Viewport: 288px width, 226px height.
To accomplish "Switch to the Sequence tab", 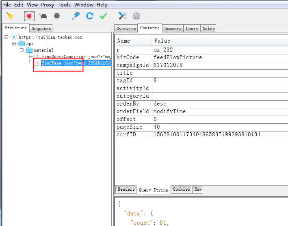I will 41,29.
